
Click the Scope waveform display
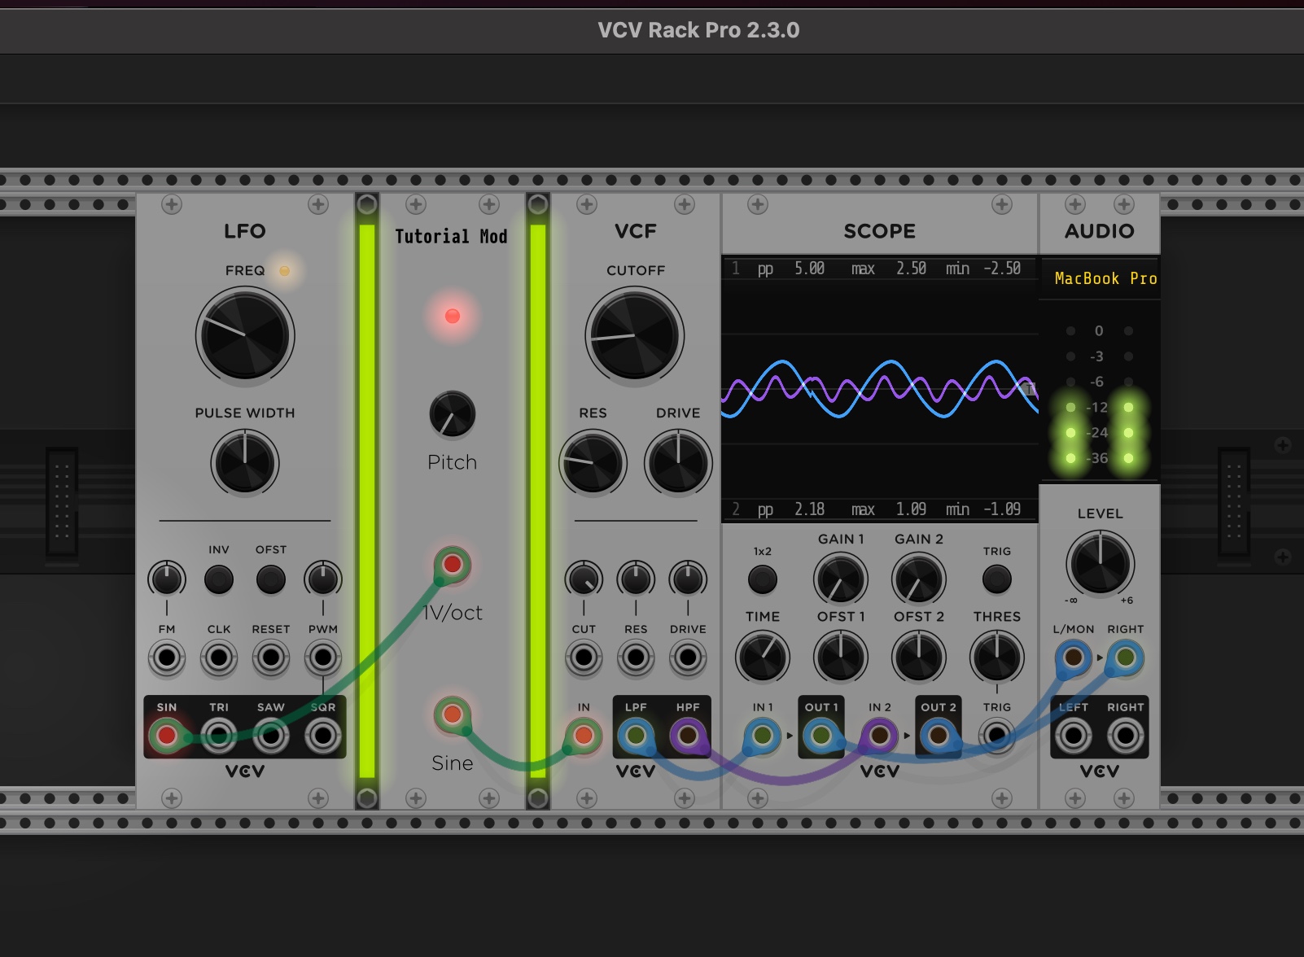880,389
